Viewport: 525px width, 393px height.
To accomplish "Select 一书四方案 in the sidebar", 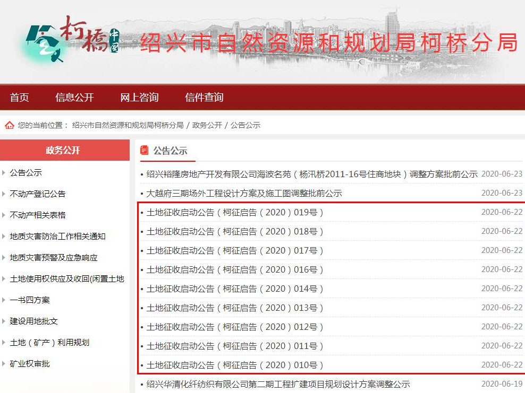I will [30, 300].
